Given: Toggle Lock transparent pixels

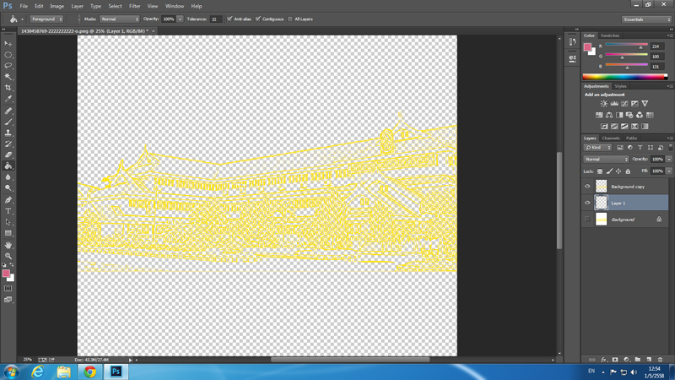Looking at the screenshot, I should click(x=600, y=171).
